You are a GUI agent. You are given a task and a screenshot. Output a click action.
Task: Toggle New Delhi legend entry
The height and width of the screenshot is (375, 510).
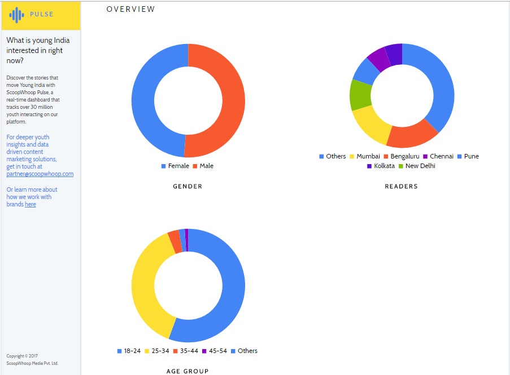point(417,166)
